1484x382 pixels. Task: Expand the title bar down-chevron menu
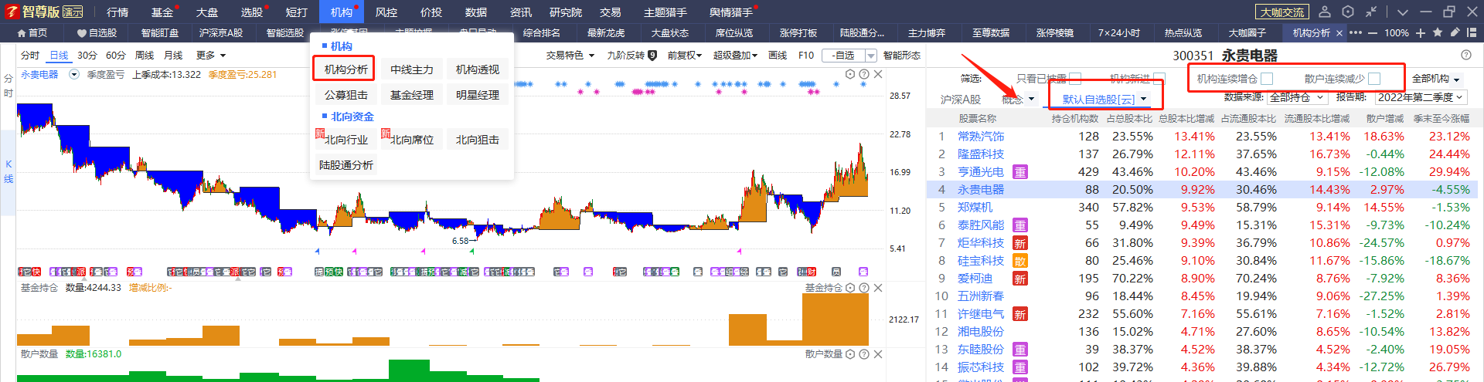point(1403,12)
